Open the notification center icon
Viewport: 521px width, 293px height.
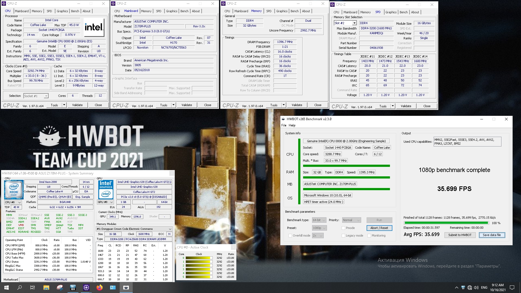(512, 288)
